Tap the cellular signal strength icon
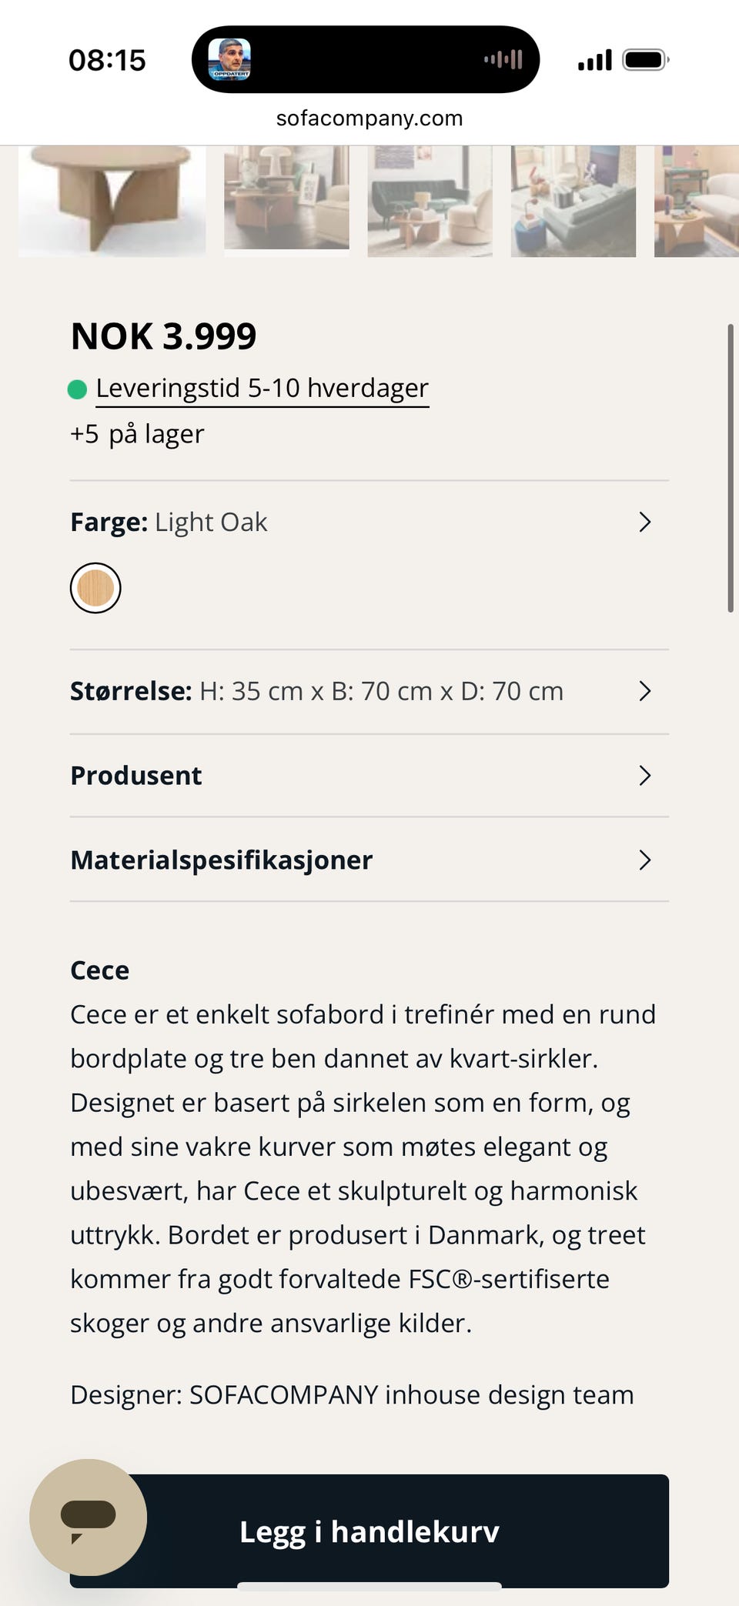739x1606 pixels. click(594, 60)
